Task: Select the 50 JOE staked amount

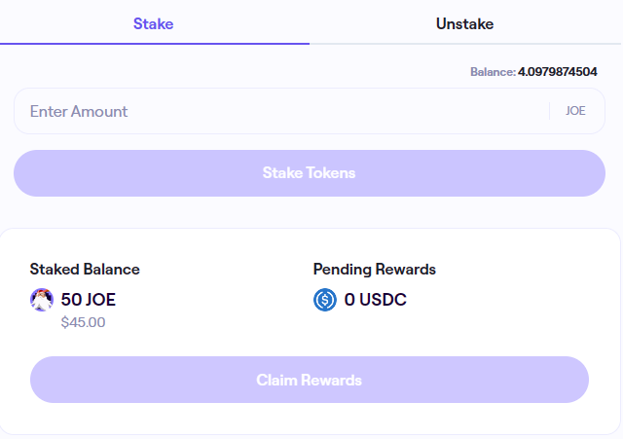Action: [x=89, y=300]
